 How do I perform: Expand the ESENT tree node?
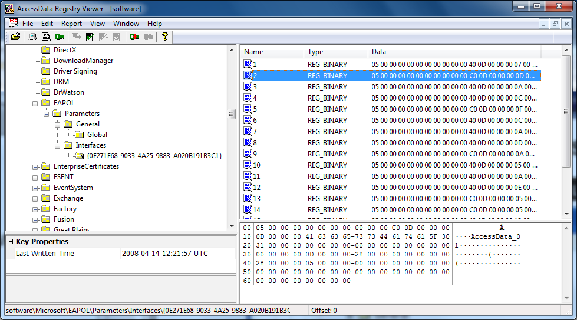35,178
